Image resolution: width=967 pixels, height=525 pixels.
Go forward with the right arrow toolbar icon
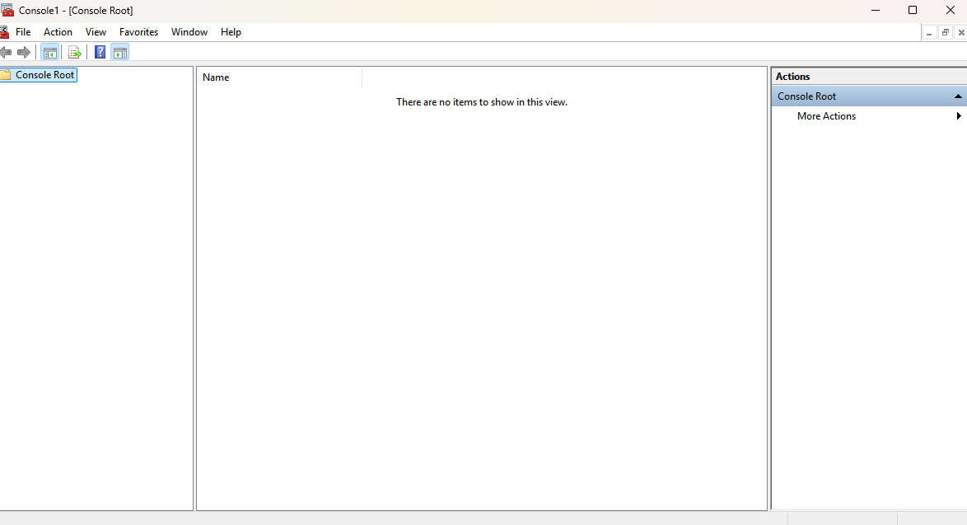(23, 53)
